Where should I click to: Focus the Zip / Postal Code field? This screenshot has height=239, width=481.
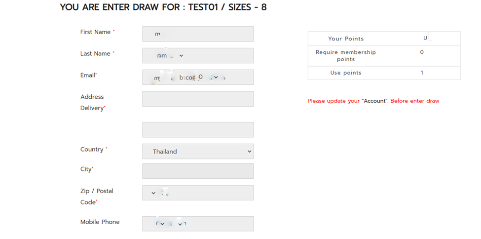(x=198, y=193)
